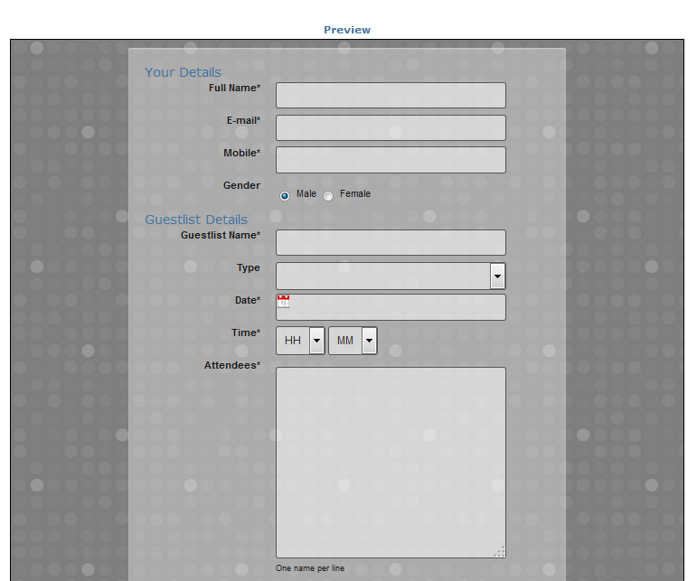Click the Time* label
Screen dimensions: 697x581
coord(246,333)
